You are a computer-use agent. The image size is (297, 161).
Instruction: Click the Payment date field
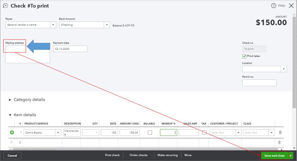pos(70,49)
